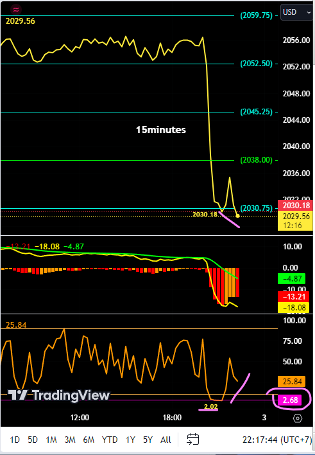
Task: Open the USD currency dropdown
Action: tap(296, 12)
